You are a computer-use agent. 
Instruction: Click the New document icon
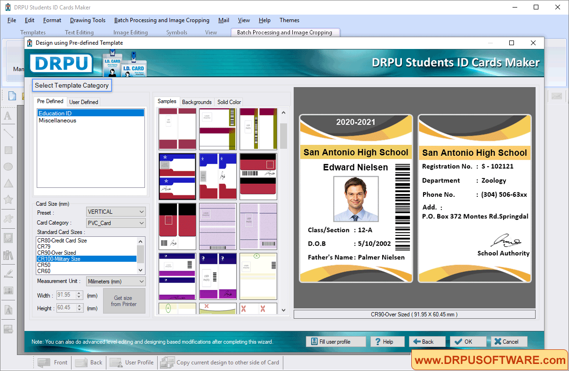click(12, 96)
